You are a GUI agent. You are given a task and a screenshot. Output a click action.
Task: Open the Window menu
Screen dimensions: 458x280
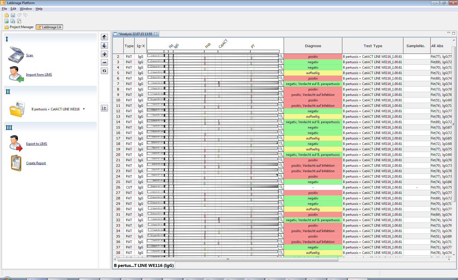26,8
